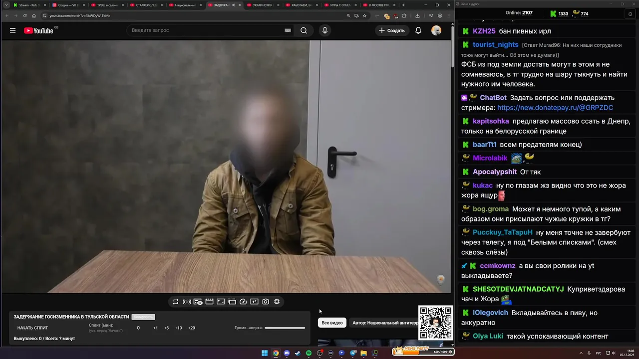Open the on-screen keyboard in search box
639x359 pixels.
pos(288,30)
